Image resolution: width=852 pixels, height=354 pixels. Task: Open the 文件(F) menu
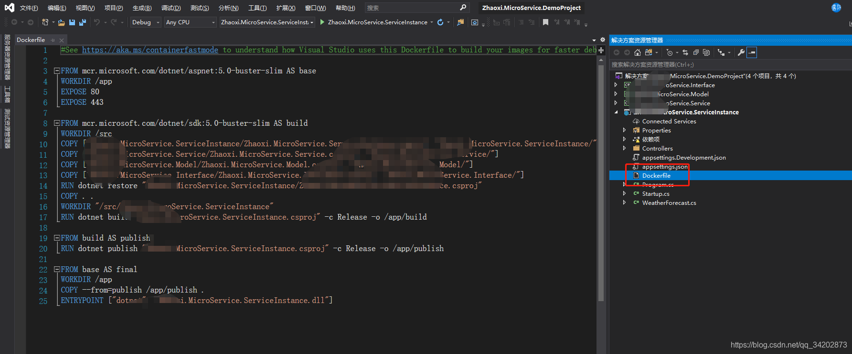[29, 8]
